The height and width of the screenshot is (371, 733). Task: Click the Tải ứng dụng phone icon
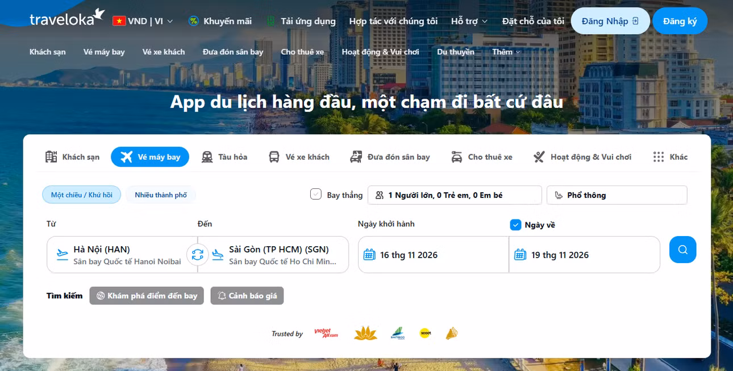271,21
